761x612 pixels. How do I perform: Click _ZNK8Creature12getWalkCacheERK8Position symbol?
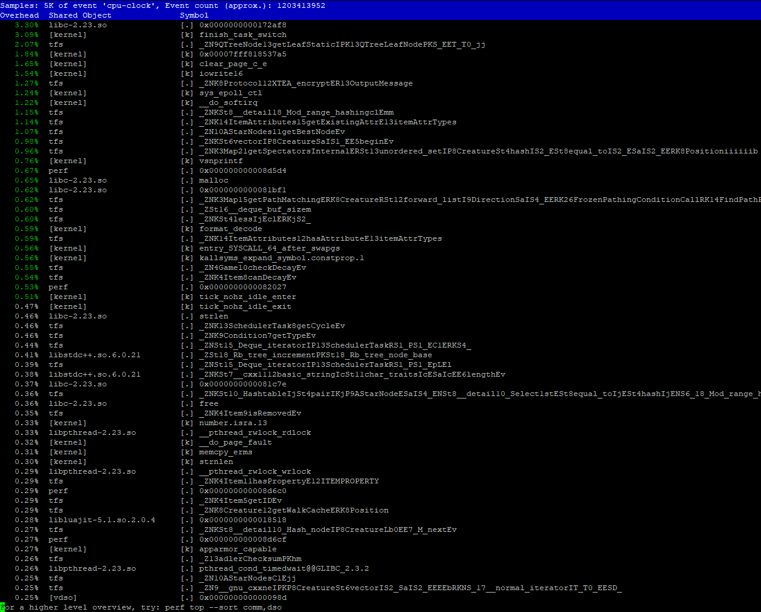pyautogui.click(x=294, y=510)
